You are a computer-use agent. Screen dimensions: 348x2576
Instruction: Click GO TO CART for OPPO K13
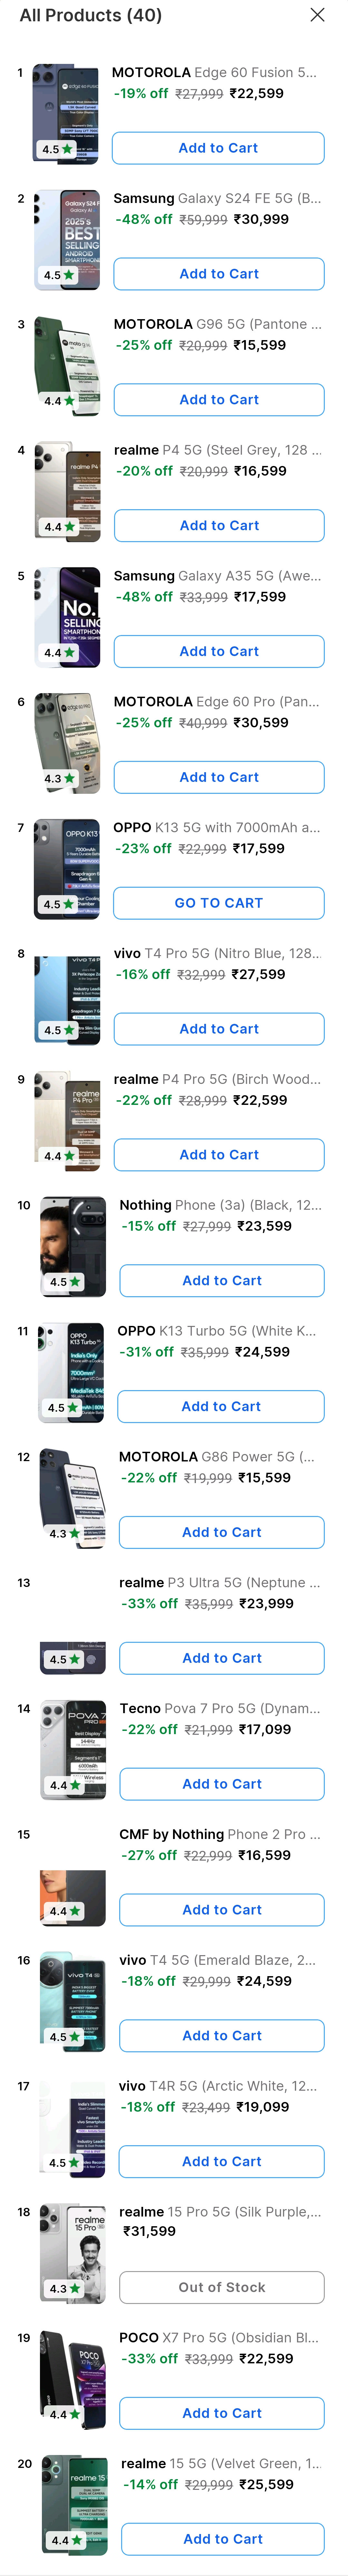[x=218, y=903]
